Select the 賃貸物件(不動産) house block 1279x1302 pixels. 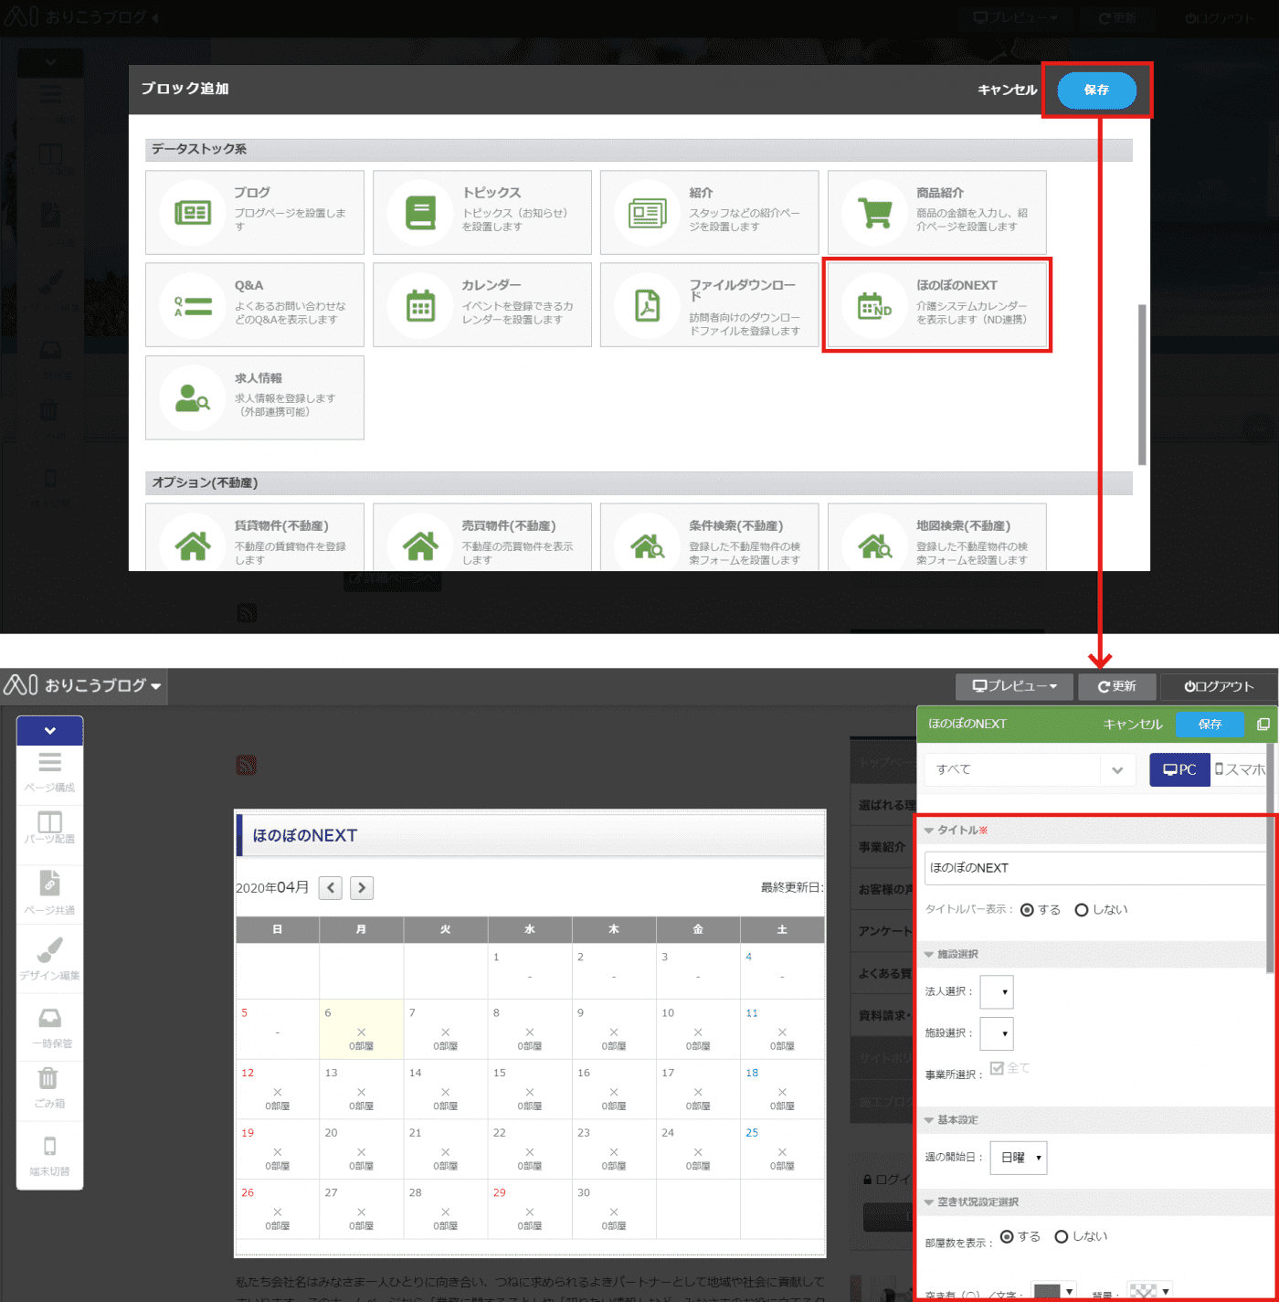(x=255, y=538)
